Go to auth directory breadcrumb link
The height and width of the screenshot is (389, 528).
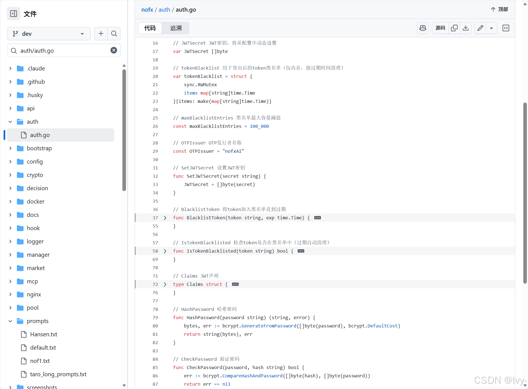tap(164, 10)
